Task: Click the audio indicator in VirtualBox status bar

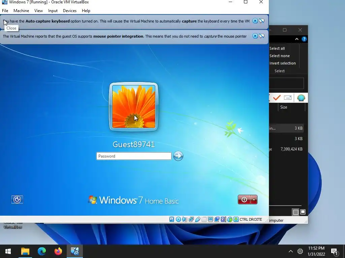Action: point(185,219)
